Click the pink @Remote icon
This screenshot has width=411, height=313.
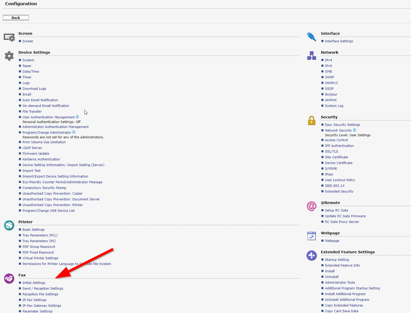pyautogui.click(x=311, y=206)
